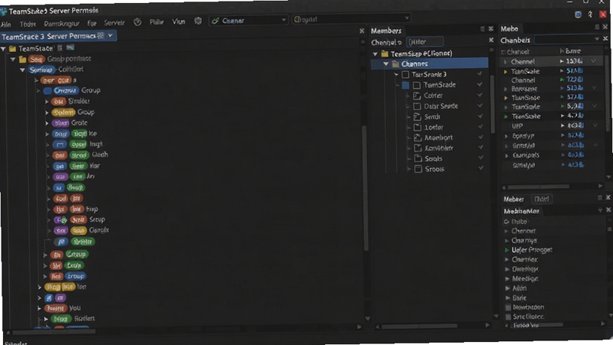Click the grid icon on the TeamStace 3 Server Permace tab
The width and height of the screenshot is (613, 345).
point(100,35)
